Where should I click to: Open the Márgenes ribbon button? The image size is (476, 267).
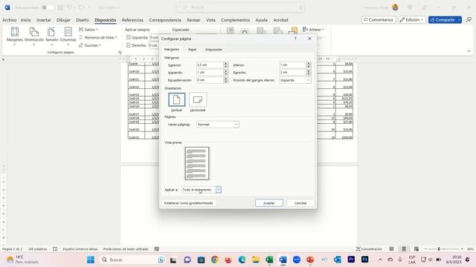click(15, 36)
